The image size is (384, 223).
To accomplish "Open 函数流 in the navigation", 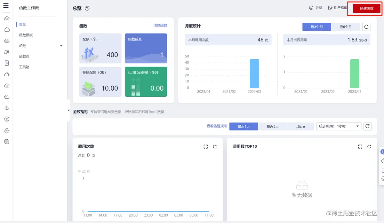I will (24, 56).
